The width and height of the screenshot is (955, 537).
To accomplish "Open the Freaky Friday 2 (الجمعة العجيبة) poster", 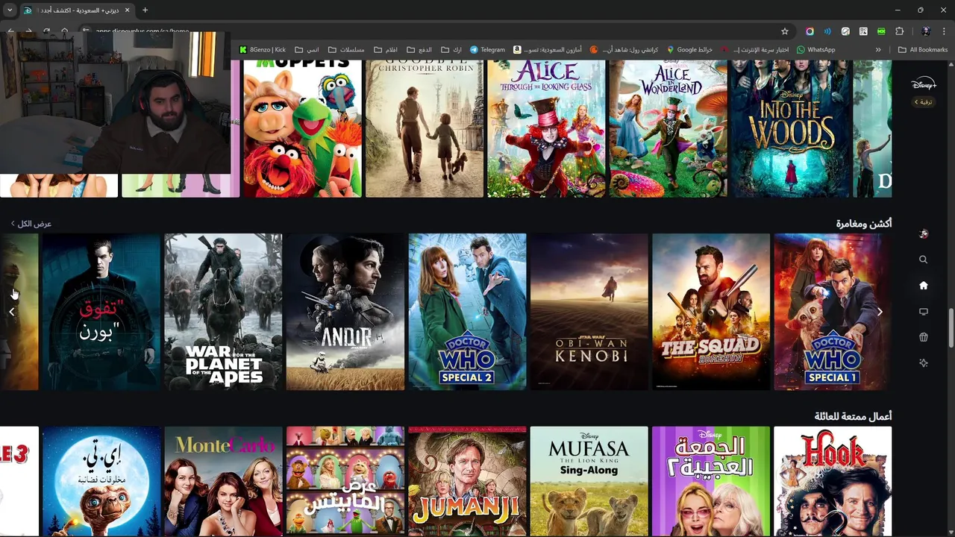I will [x=711, y=481].
